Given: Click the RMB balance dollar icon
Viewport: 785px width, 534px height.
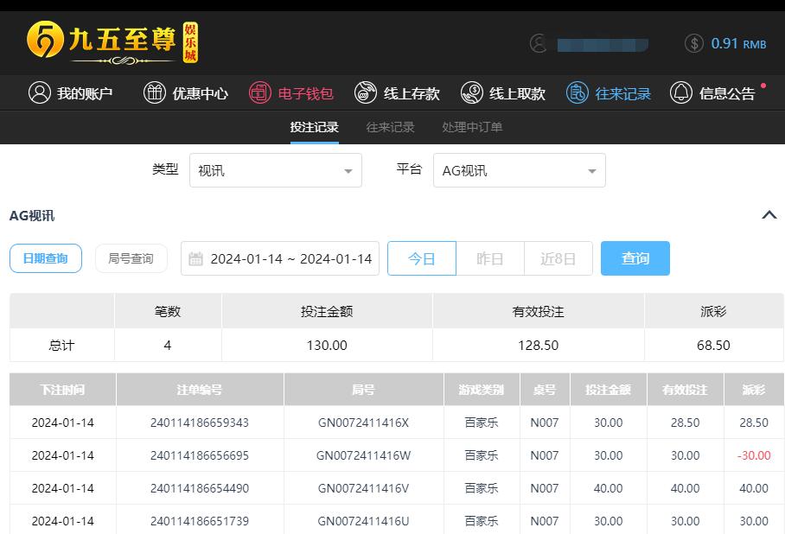Looking at the screenshot, I should click(x=693, y=43).
